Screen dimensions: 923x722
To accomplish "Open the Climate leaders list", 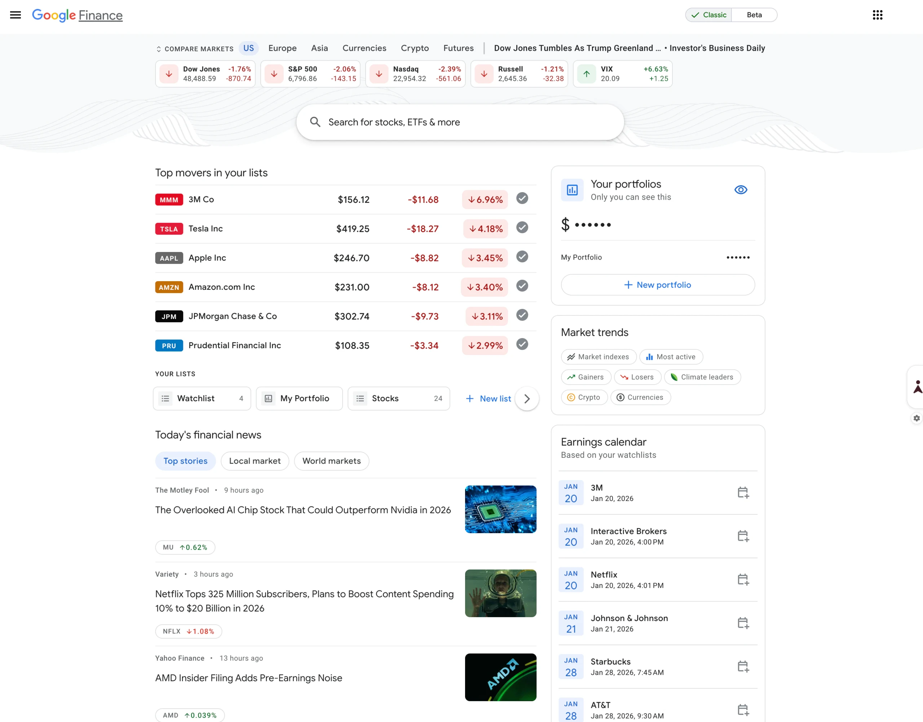I will coord(702,377).
